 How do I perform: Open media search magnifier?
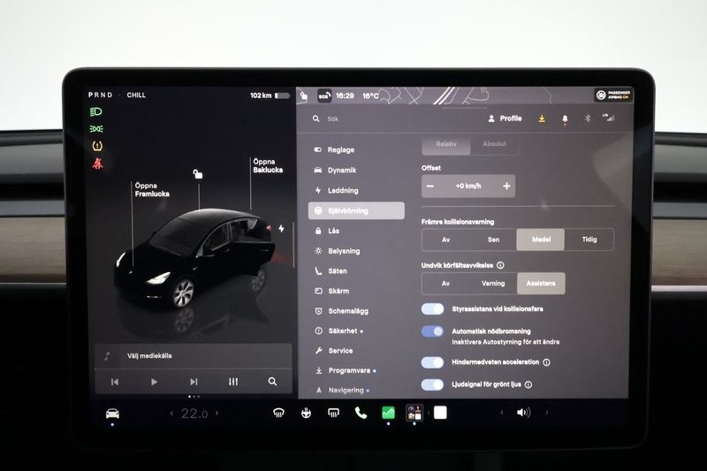click(x=272, y=382)
